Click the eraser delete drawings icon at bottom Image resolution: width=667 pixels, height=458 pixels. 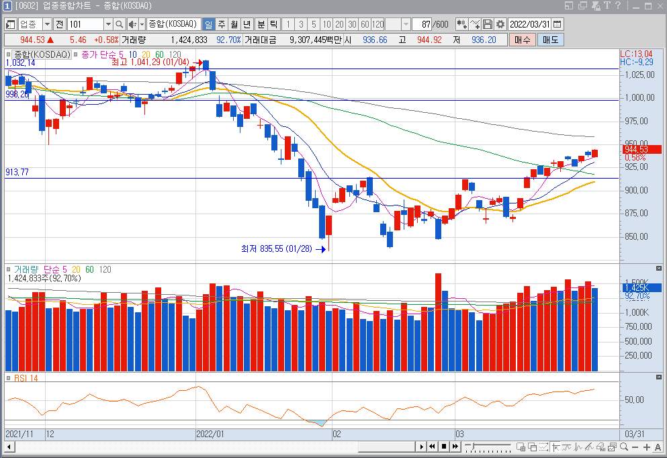[x=601, y=447]
